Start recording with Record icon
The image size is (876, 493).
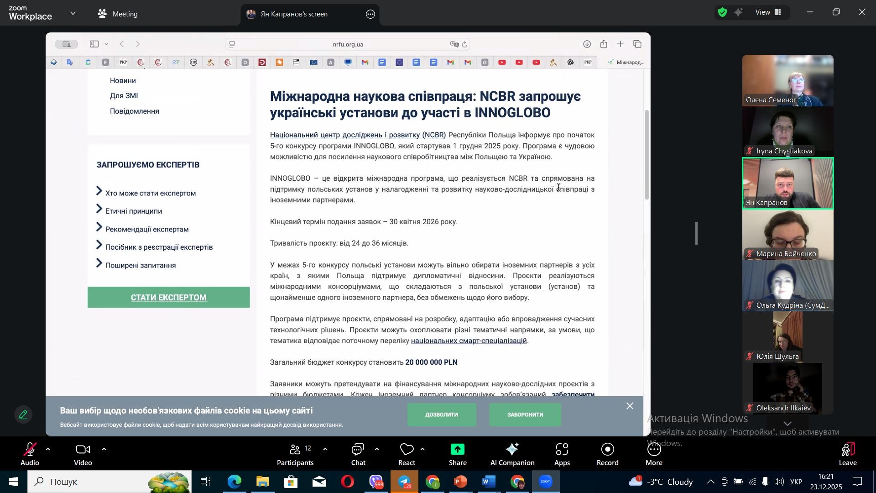click(608, 454)
